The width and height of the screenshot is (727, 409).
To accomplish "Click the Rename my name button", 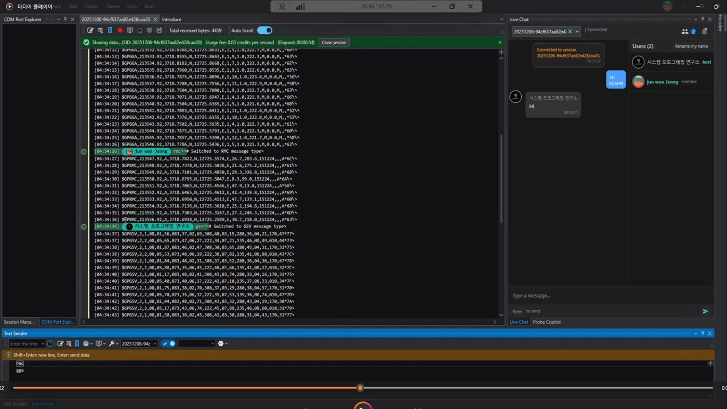I will click(x=691, y=46).
